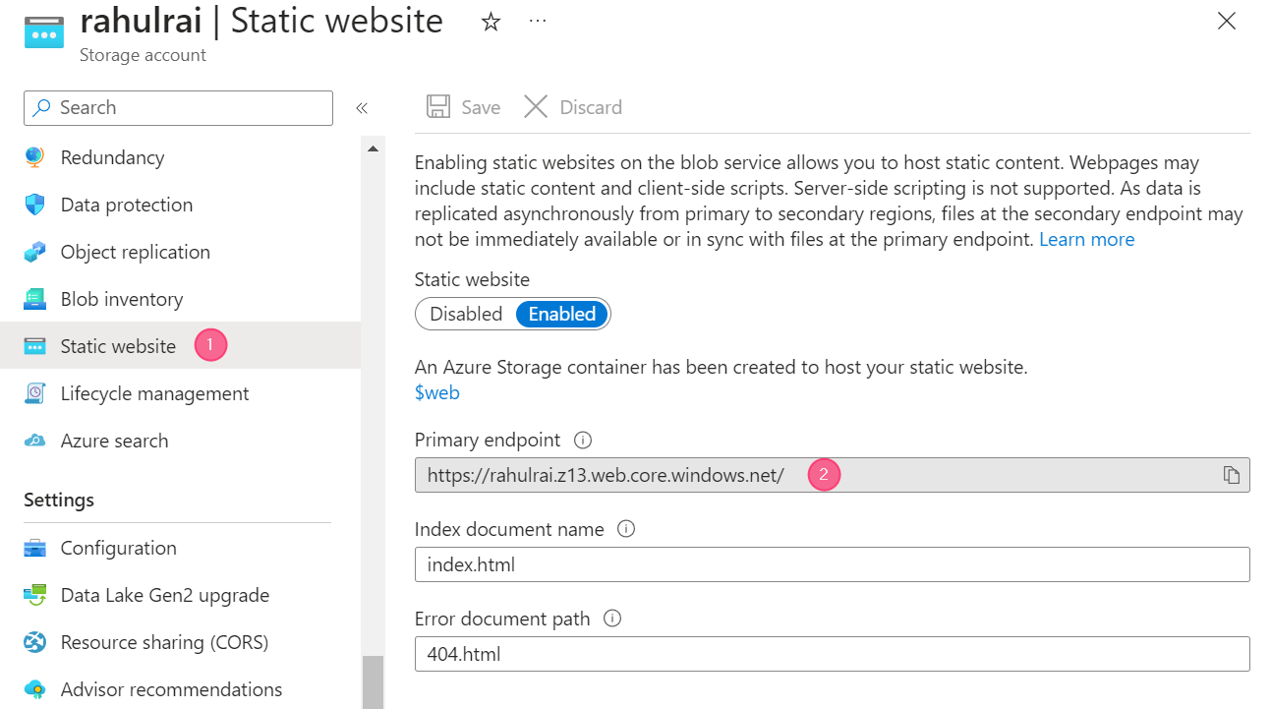
Task: Click the Save floppy disk icon
Action: point(438,107)
